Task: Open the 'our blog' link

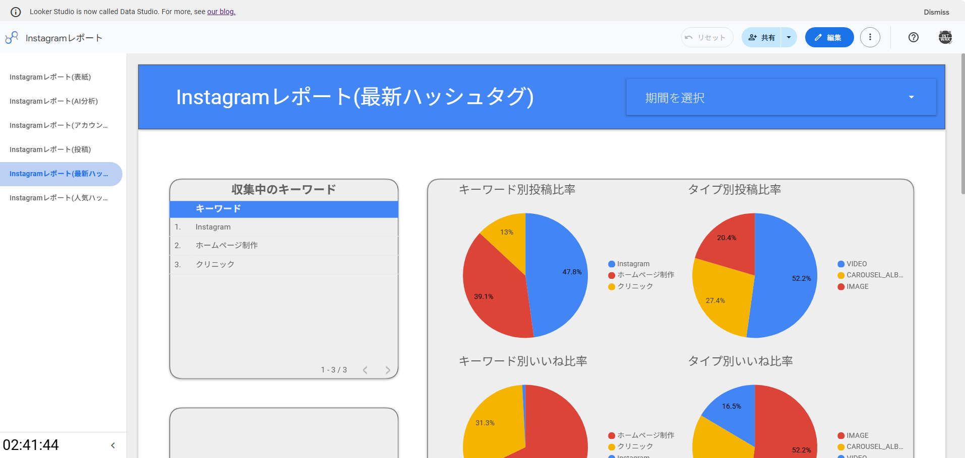Action: coord(221,12)
